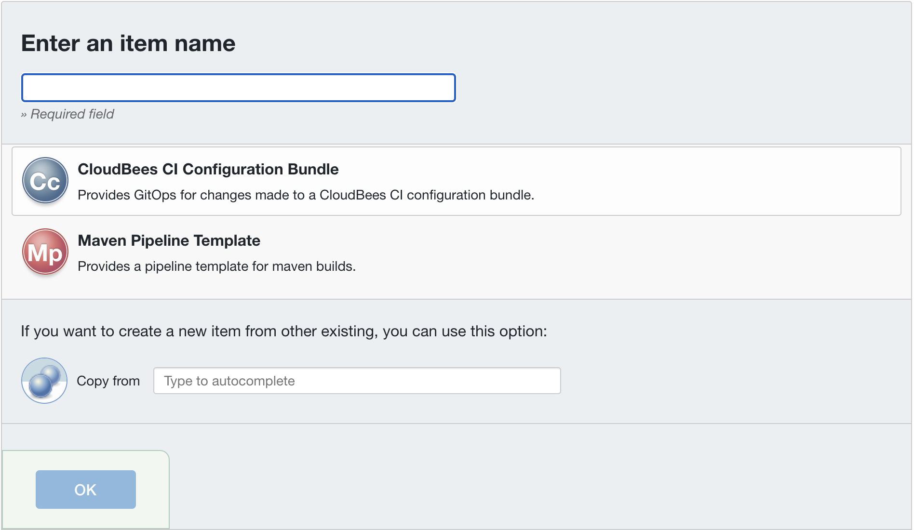Click the 'Required field' validation hint

pyautogui.click(x=72, y=114)
